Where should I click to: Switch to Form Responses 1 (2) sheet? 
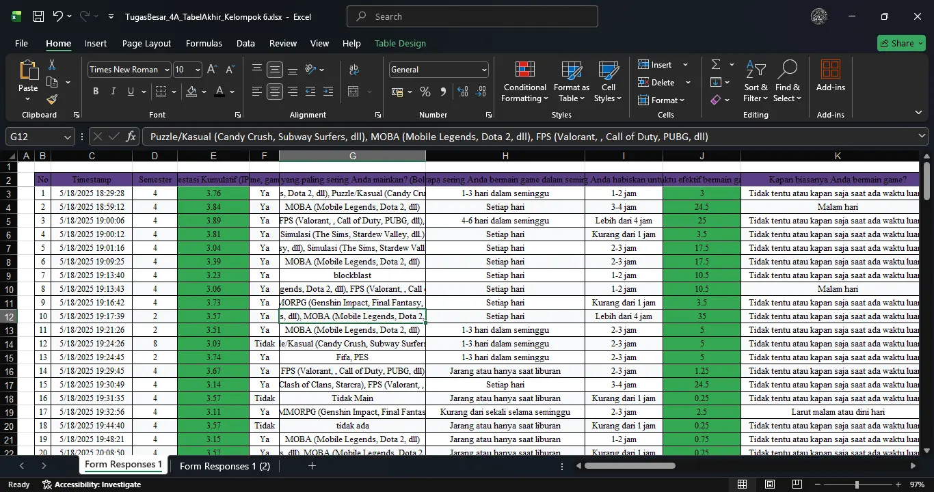[225, 466]
